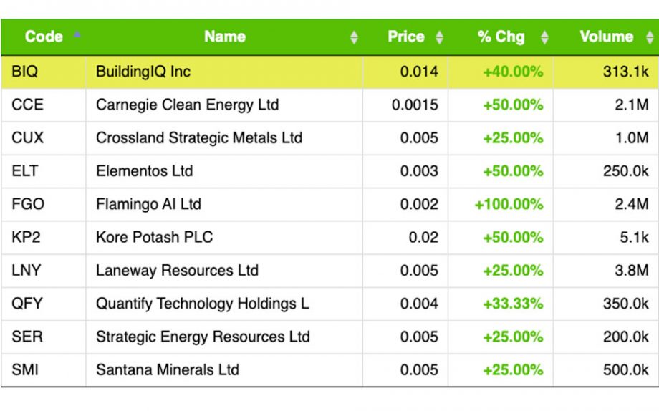Open stock code SER
The image size is (659, 411).
[x=27, y=337]
